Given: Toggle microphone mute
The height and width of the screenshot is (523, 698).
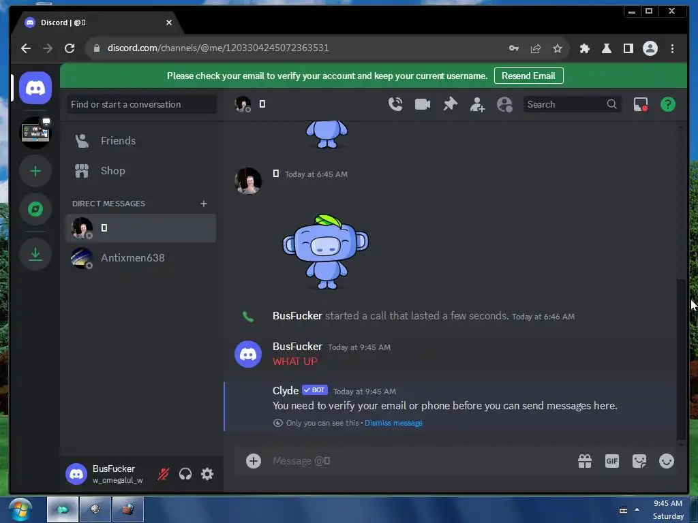Looking at the screenshot, I should tap(164, 474).
